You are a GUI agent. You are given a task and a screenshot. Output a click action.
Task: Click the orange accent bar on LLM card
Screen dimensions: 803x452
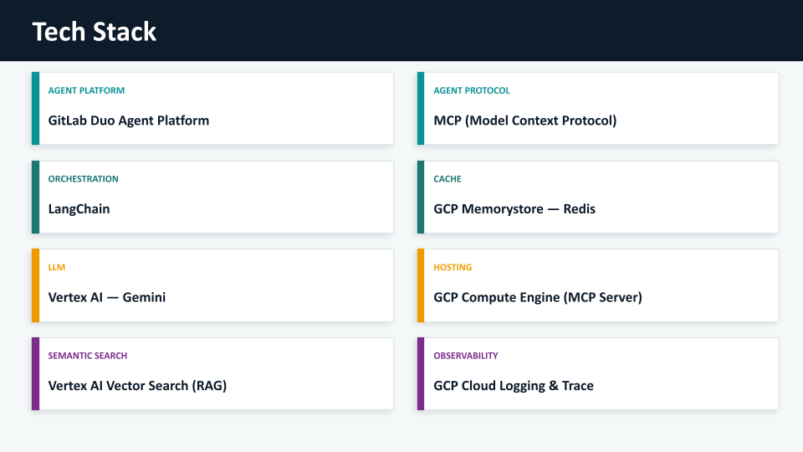click(35, 285)
